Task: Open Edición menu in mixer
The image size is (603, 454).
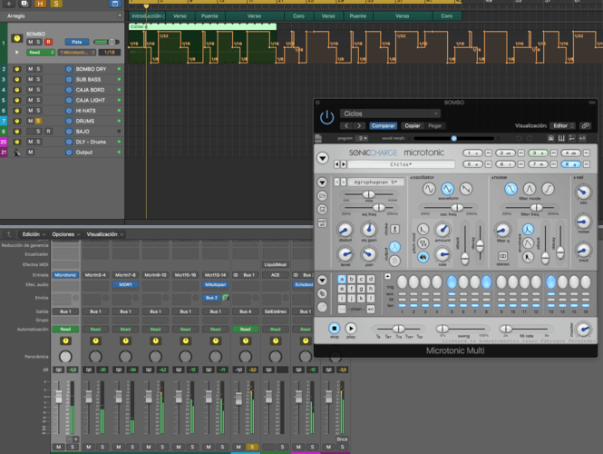Action: pyautogui.click(x=34, y=234)
